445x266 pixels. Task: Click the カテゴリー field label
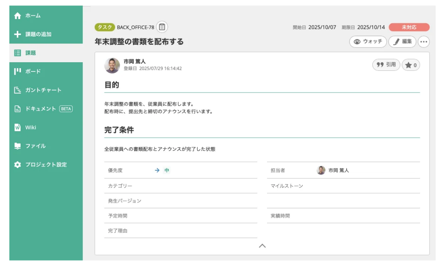point(120,185)
